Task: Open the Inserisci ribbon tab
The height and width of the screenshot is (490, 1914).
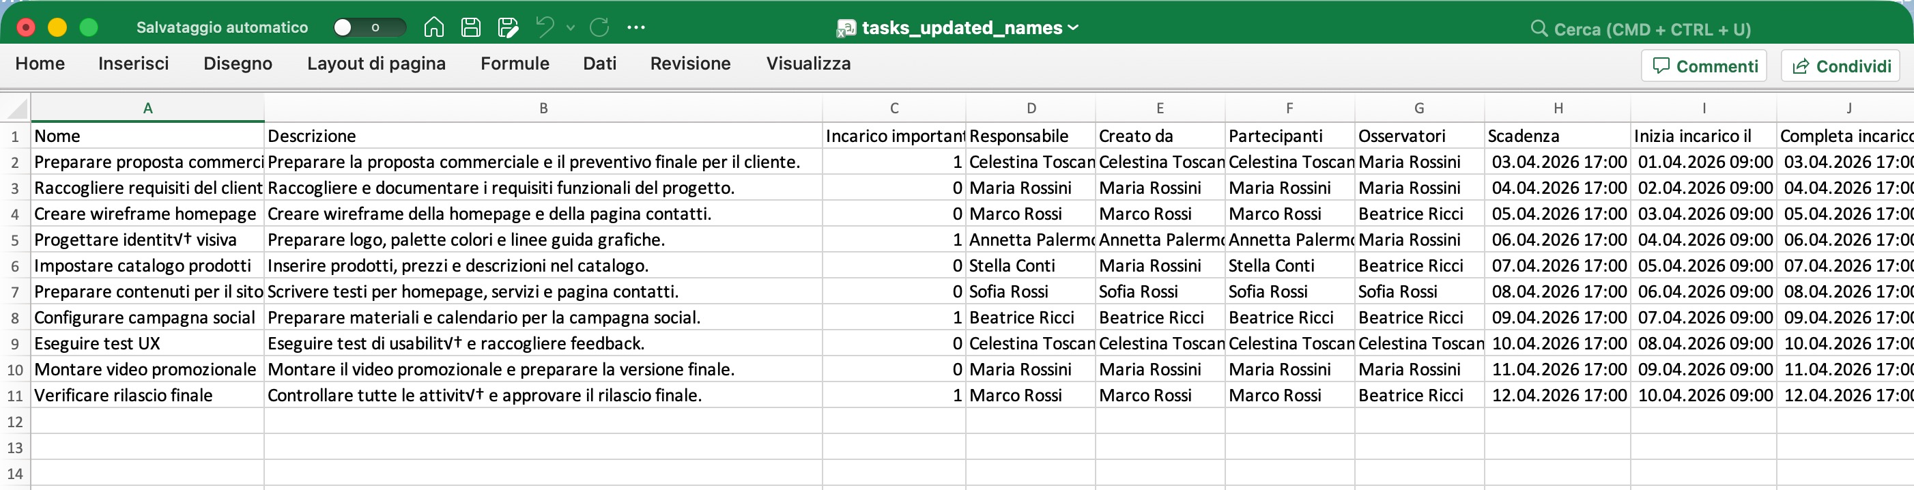Action: pyautogui.click(x=133, y=64)
